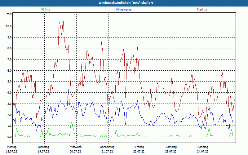Click the 23.07.22 date label

(171, 152)
